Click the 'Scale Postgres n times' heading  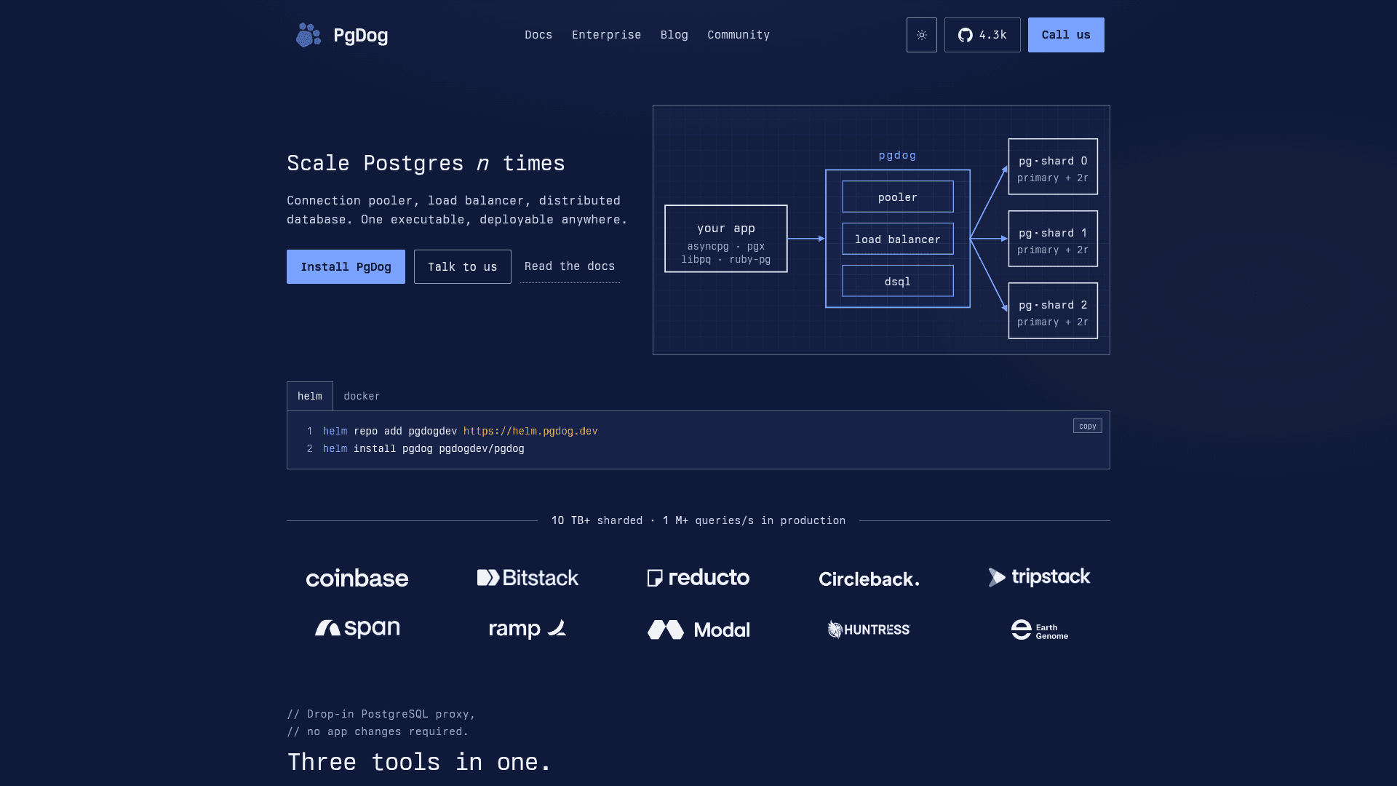(x=426, y=163)
